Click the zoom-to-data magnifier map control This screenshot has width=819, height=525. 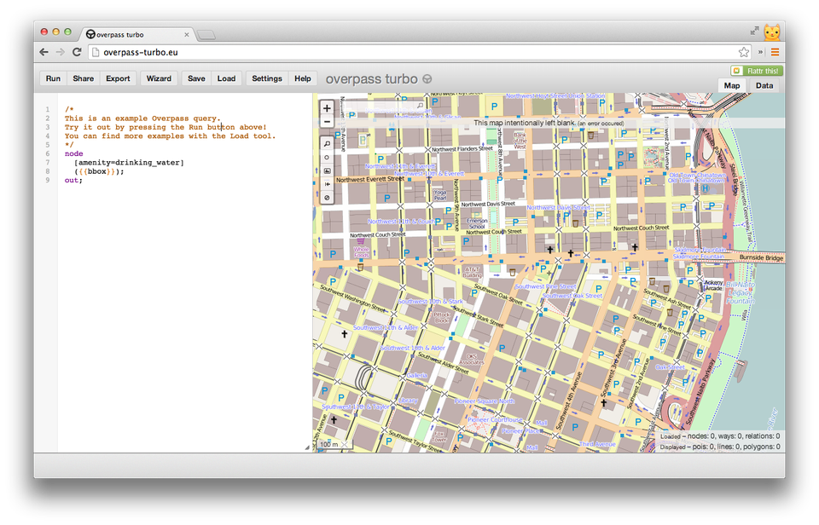point(327,143)
